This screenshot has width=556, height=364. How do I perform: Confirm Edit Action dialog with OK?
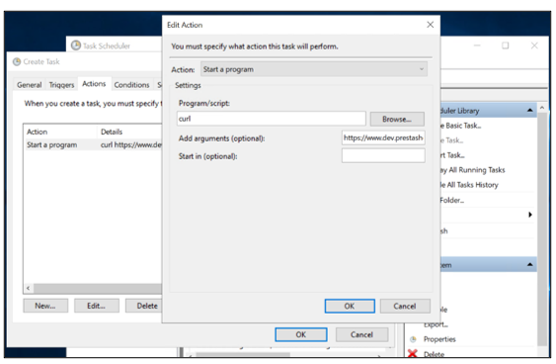(350, 306)
